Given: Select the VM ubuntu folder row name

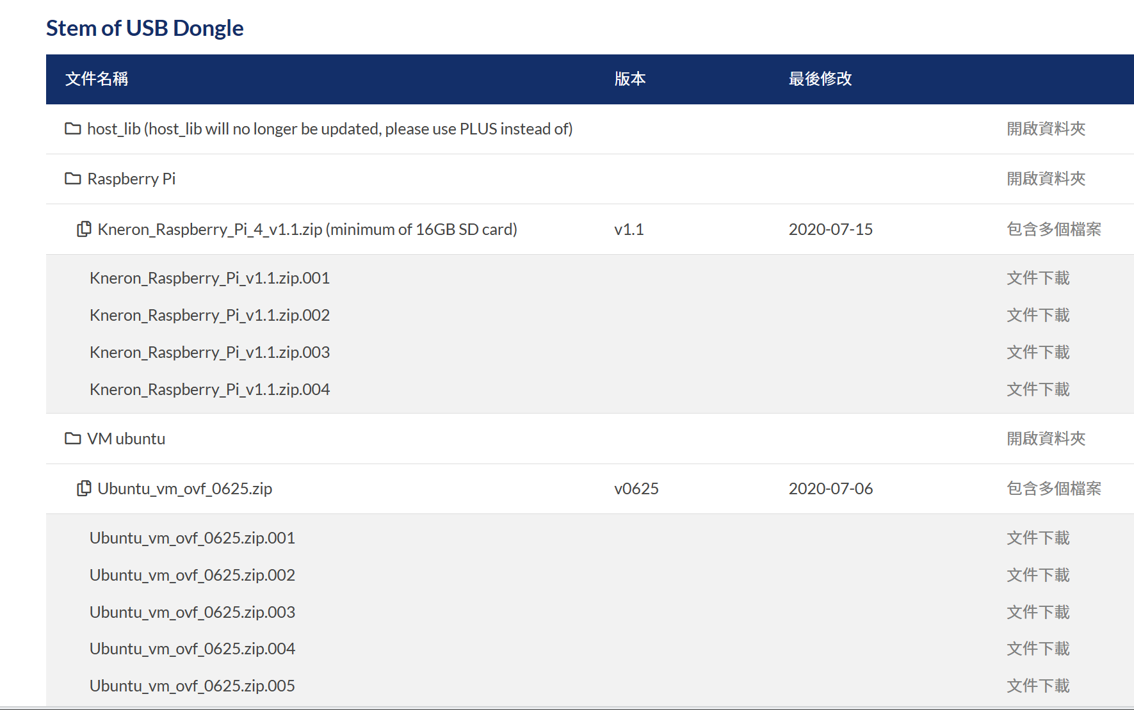Looking at the screenshot, I should [x=126, y=439].
